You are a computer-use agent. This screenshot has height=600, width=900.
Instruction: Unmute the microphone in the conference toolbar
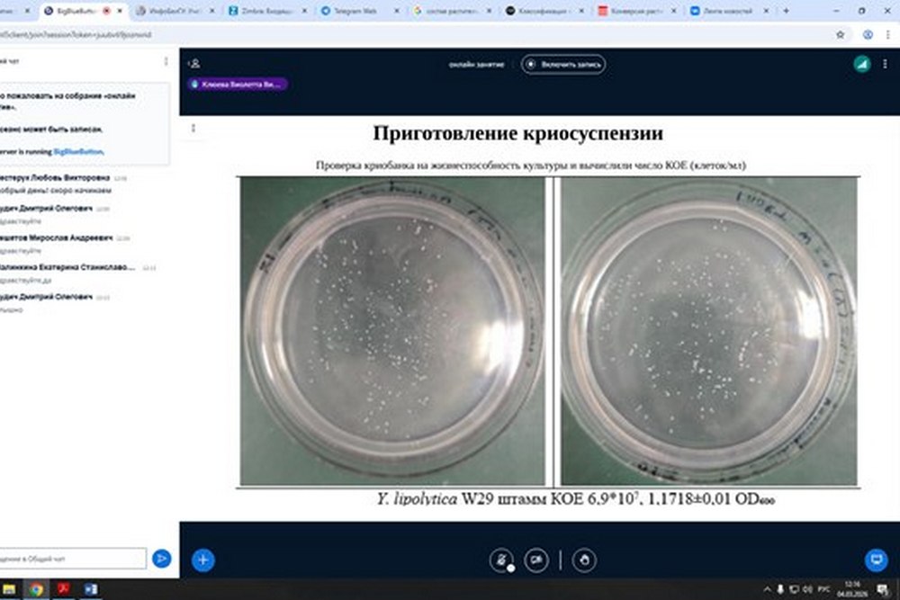(x=501, y=560)
